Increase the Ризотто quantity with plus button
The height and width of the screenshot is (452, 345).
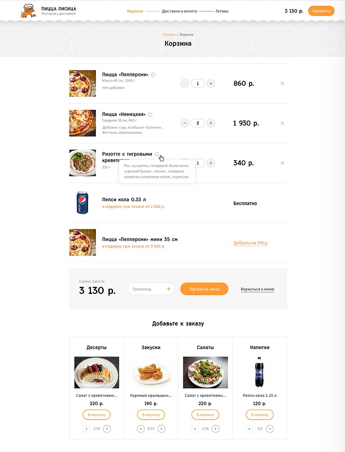(211, 163)
